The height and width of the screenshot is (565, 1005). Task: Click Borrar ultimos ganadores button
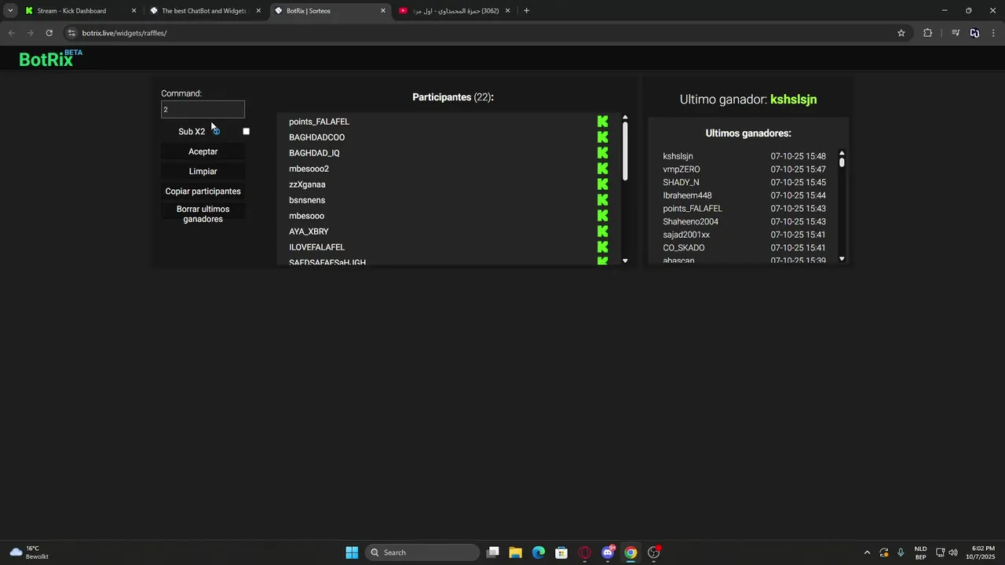[x=203, y=214]
